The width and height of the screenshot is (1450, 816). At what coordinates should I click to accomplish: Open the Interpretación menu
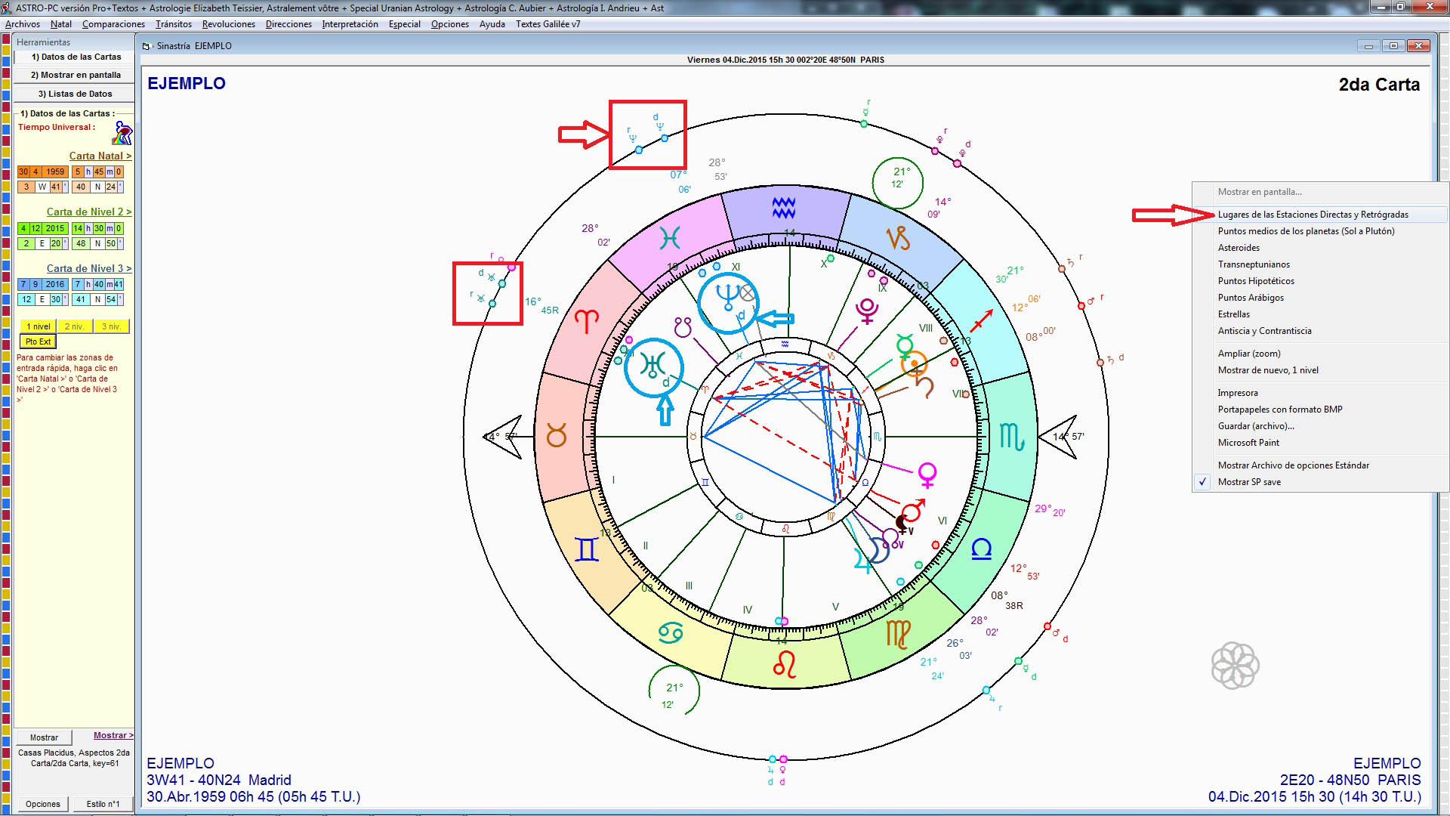350,24
